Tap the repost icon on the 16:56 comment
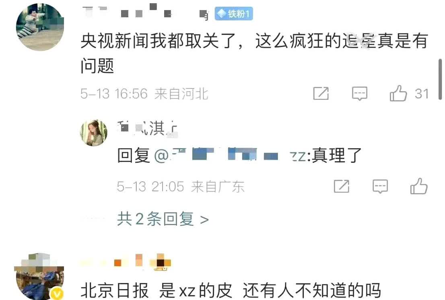The image size is (445, 300). click(321, 94)
